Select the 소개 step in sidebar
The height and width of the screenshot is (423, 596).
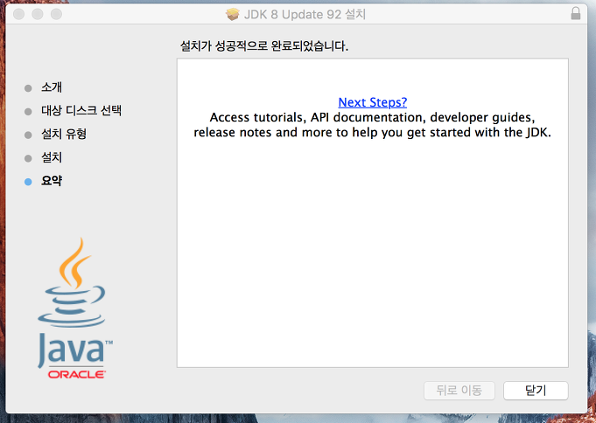pyautogui.click(x=52, y=87)
